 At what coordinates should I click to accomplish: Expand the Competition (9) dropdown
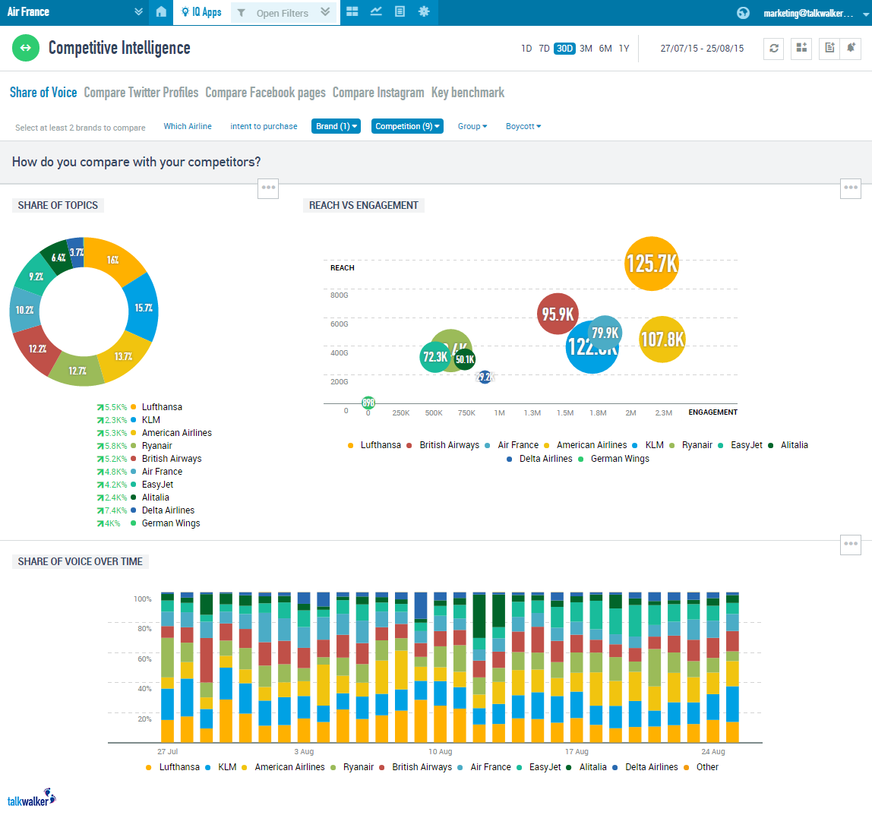[407, 126]
